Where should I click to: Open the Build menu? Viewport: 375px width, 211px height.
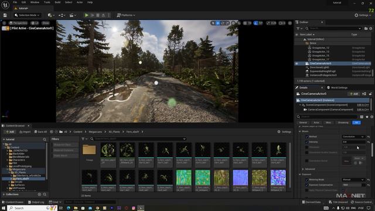pyautogui.click(x=57, y=2)
